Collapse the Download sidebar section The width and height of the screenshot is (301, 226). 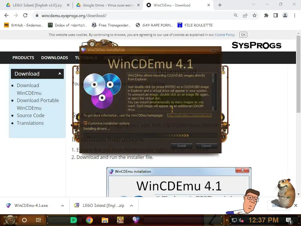(x=60, y=74)
